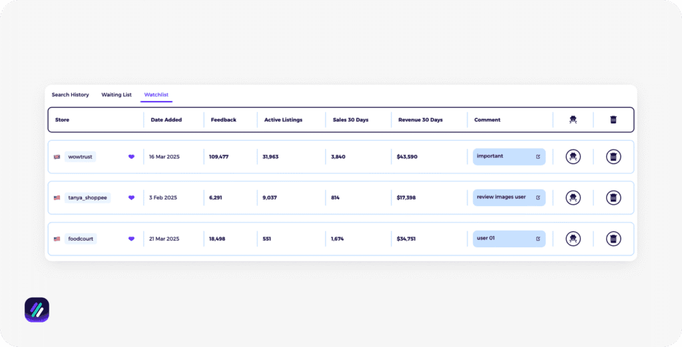This screenshot has width=682, height=347.
Task: Edit the 'user 01' comment icon
Action: 538,239
